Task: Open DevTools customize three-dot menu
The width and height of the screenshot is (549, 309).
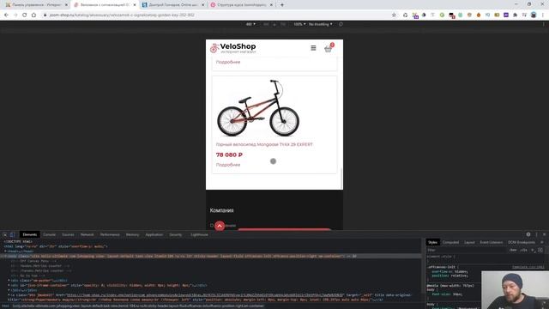Action: pos(536,234)
